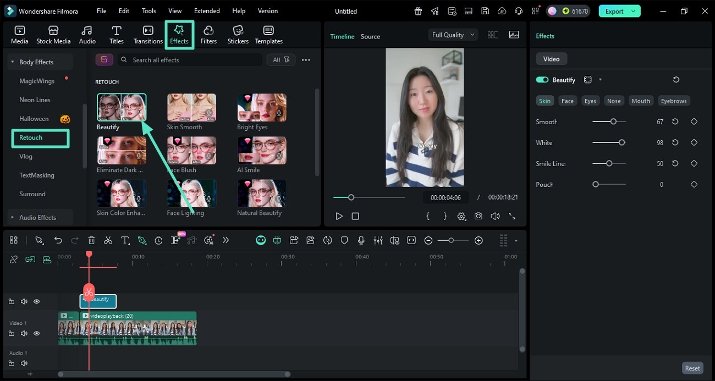The image size is (715, 381).
Task: Switch to the Source tab
Action: coord(370,36)
